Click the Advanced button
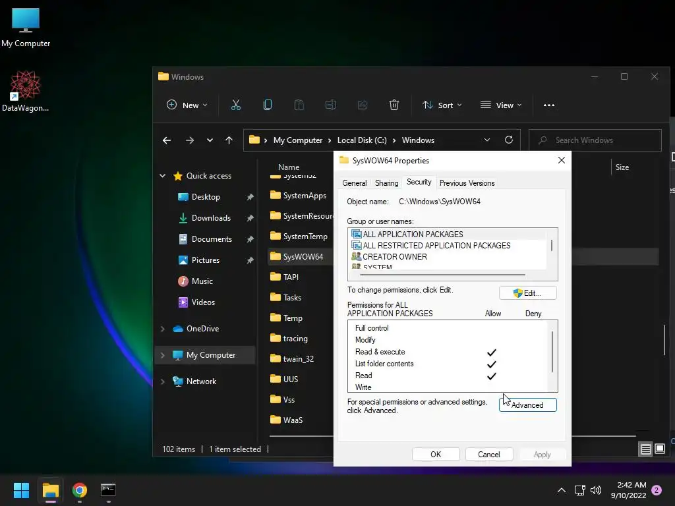 click(528, 405)
